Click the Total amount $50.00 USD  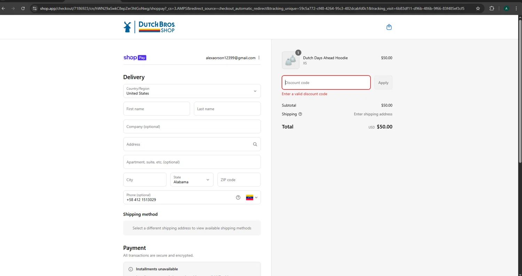pyautogui.click(x=380, y=127)
